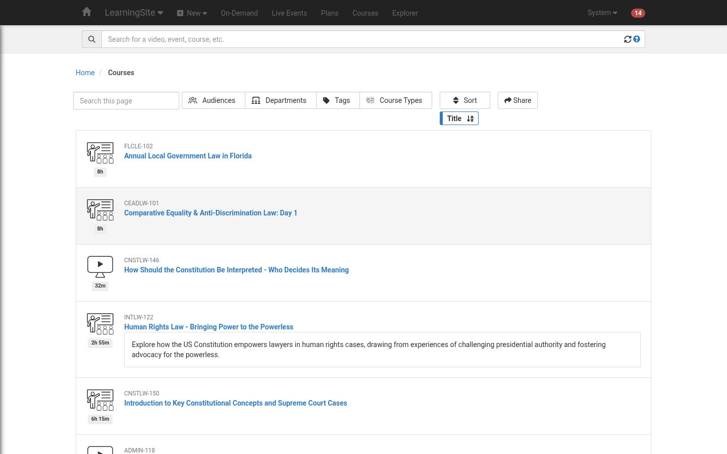Open the Live Events page
This screenshot has width=727, height=454.
(289, 13)
